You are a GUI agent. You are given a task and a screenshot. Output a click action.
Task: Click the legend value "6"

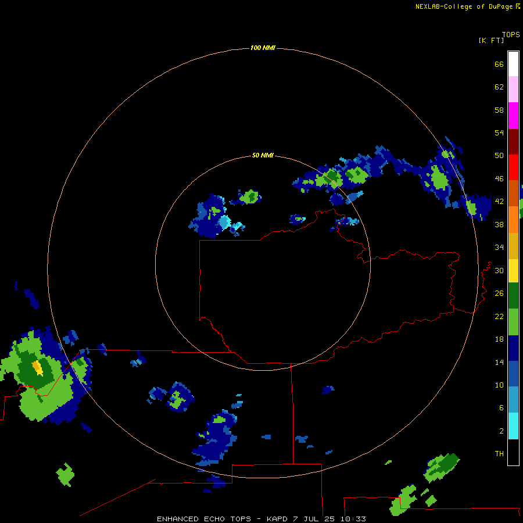[x=501, y=408]
